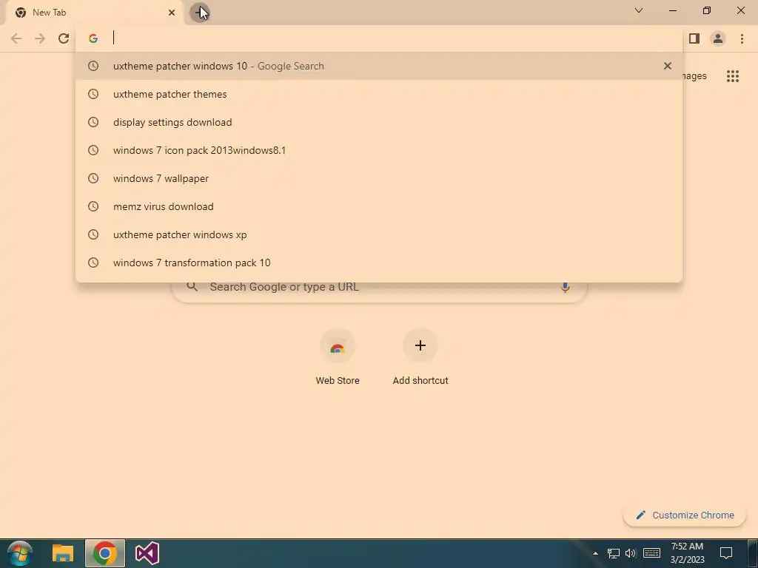
Task: Open the Google apps grid
Action: [x=732, y=76]
